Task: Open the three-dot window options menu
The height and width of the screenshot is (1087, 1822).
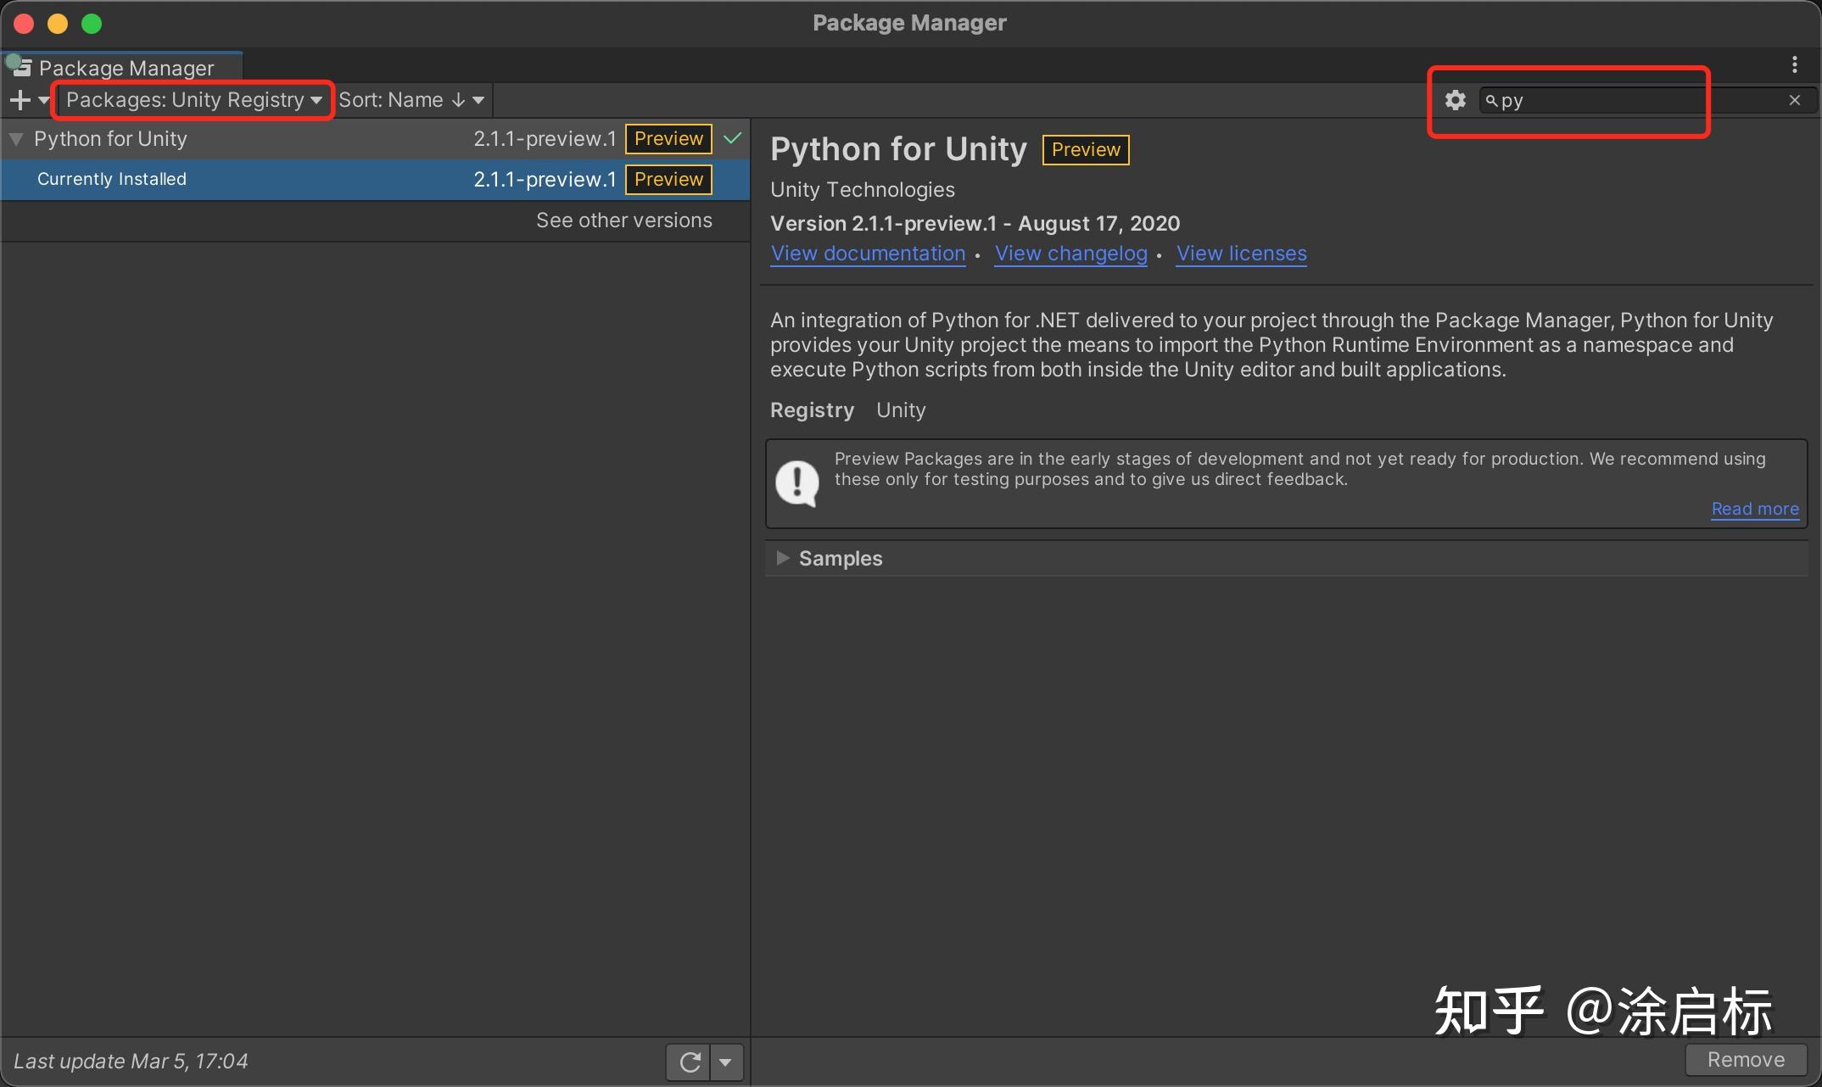Action: pos(1794,64)
